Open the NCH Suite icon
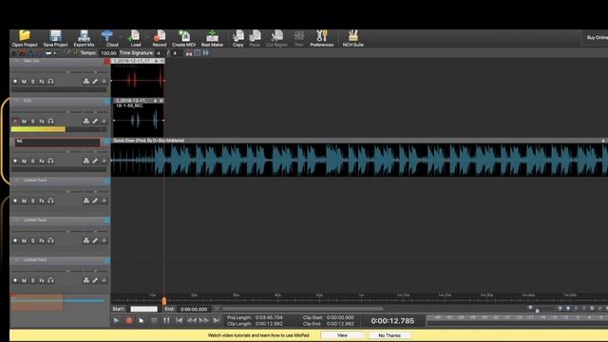 pos(352,38)
